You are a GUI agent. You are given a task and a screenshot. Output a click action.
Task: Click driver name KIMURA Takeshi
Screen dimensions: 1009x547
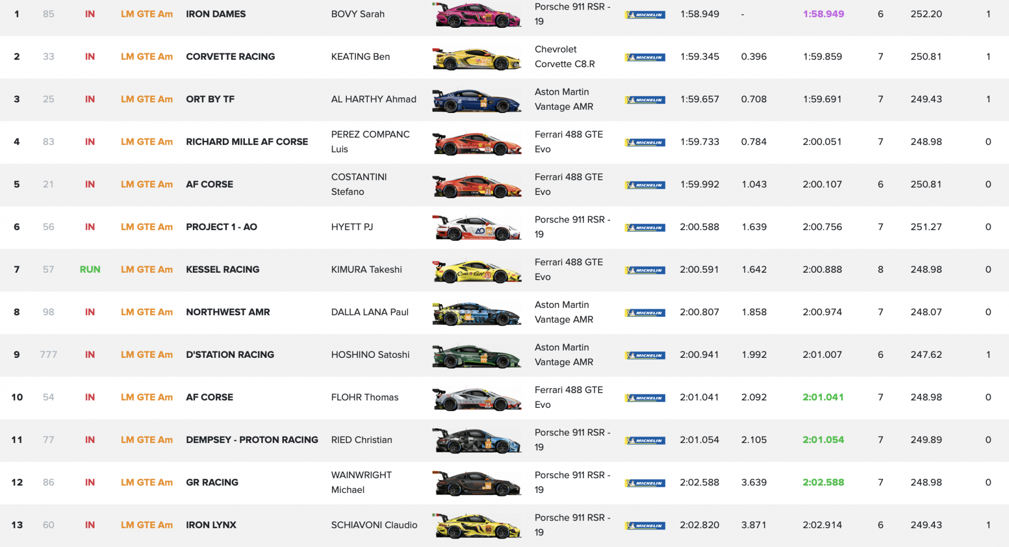[x=366, y=270]
